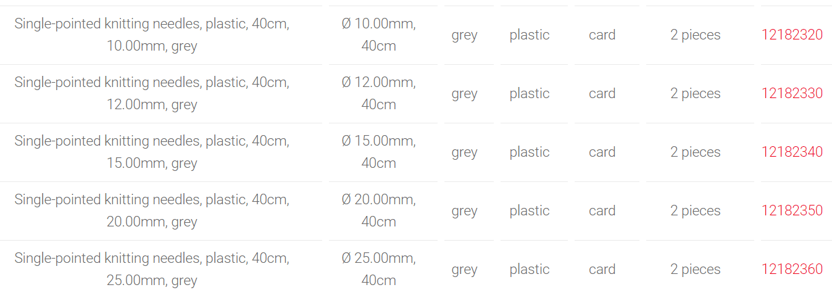Click the 20.00mm grey knitting needles name
Viewport: 832px width, 290px height.
pos(152,211)
